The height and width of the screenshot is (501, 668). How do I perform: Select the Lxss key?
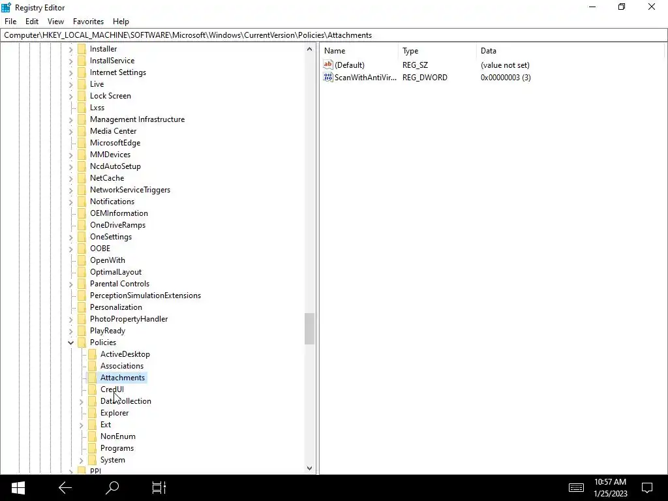[x=97, y=108]
